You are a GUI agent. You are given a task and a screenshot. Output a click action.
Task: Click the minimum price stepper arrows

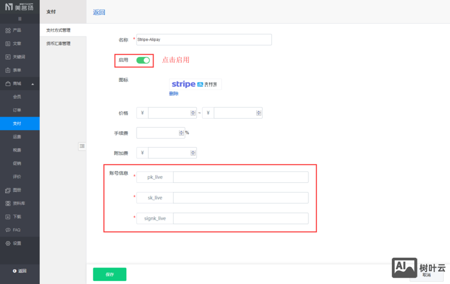pyautogui.click(x=193, y=113)
